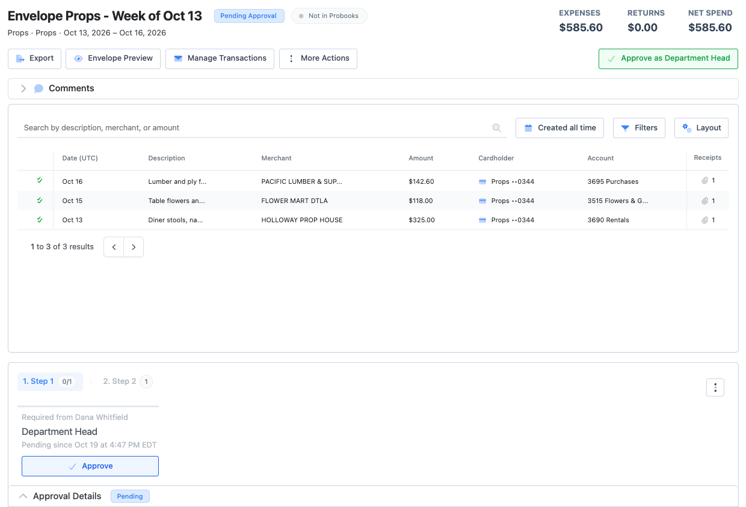Open Envelope Preview
Image resolution: width=746 pixels, height=507 pixels.
pos(113,59)
